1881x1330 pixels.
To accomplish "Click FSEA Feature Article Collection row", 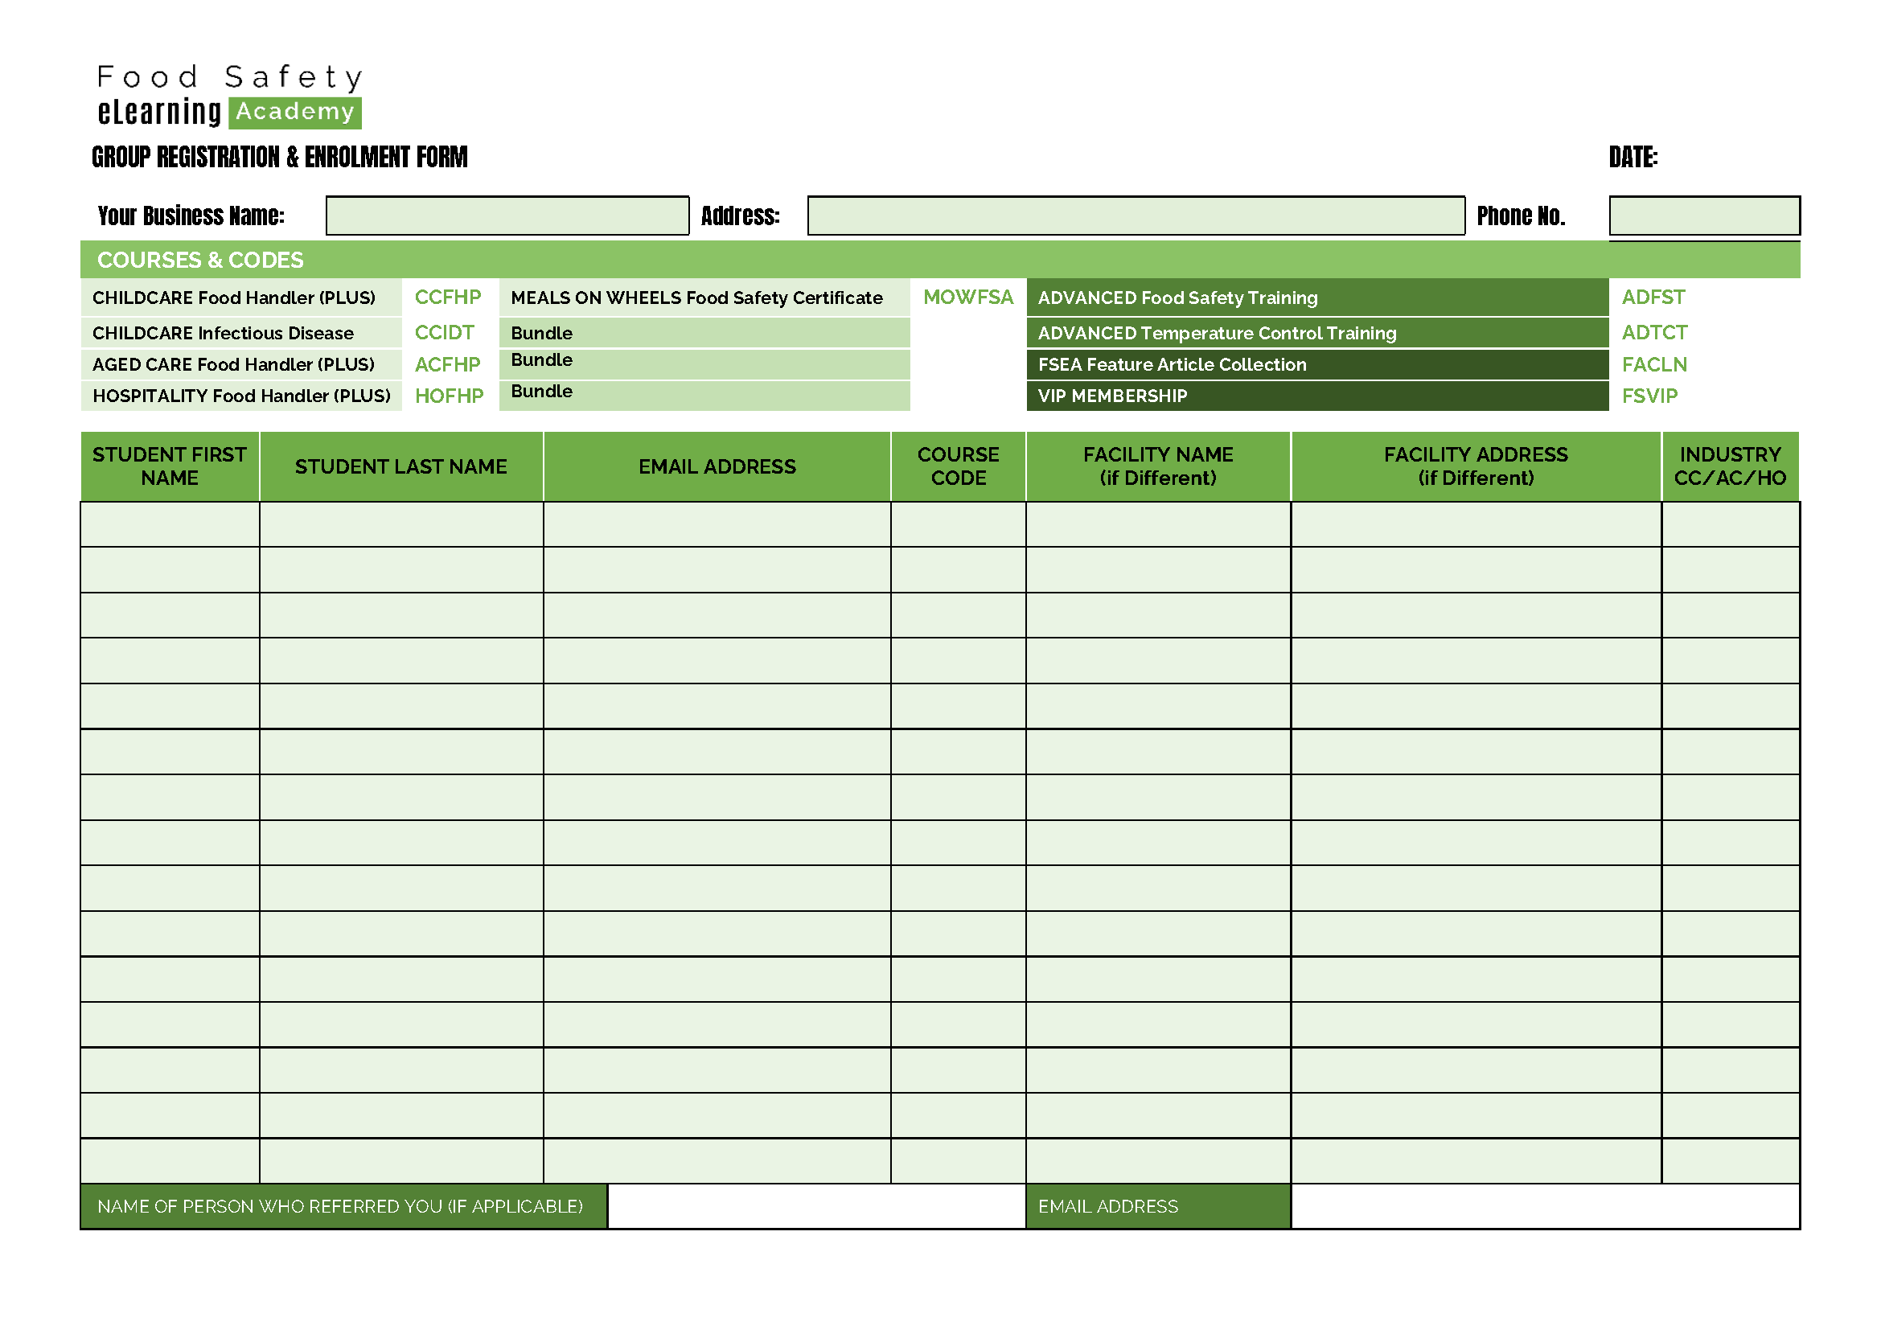I will pos(1316,364).
